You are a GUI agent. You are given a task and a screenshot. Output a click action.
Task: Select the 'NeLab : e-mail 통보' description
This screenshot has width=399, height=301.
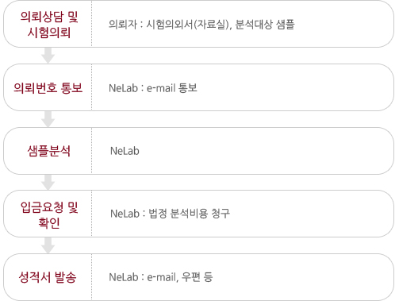(x=153, y=88)
